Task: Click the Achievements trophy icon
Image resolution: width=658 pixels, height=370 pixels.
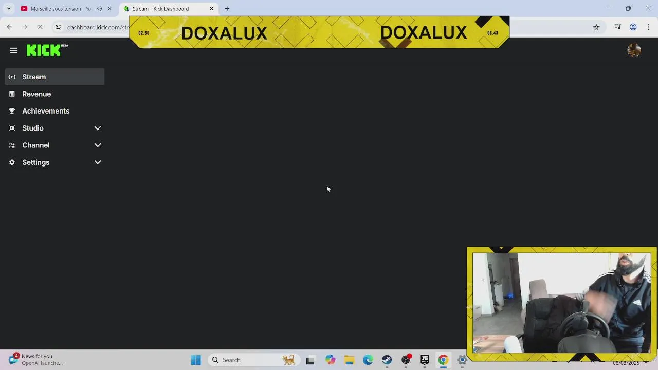Action: [12, 111]
